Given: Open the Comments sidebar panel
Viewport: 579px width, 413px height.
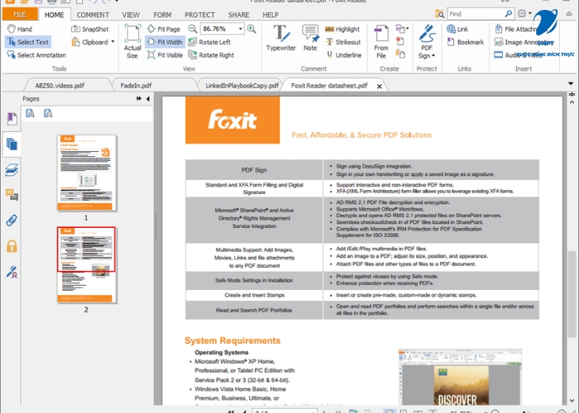Looking at the screenshot, I should 12,195.
